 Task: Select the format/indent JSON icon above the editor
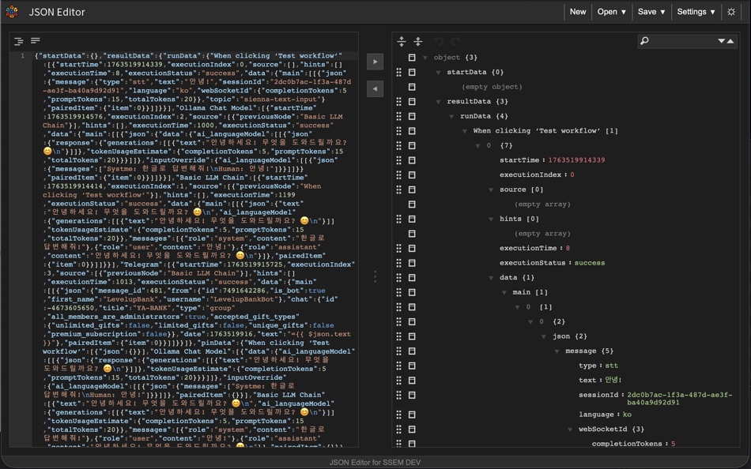(17, 40)
